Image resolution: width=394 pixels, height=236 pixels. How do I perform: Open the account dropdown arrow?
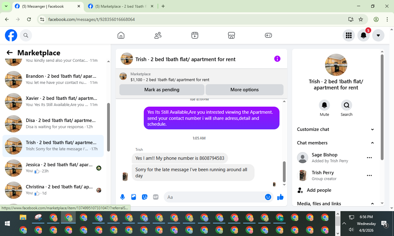tap(378, 35)
